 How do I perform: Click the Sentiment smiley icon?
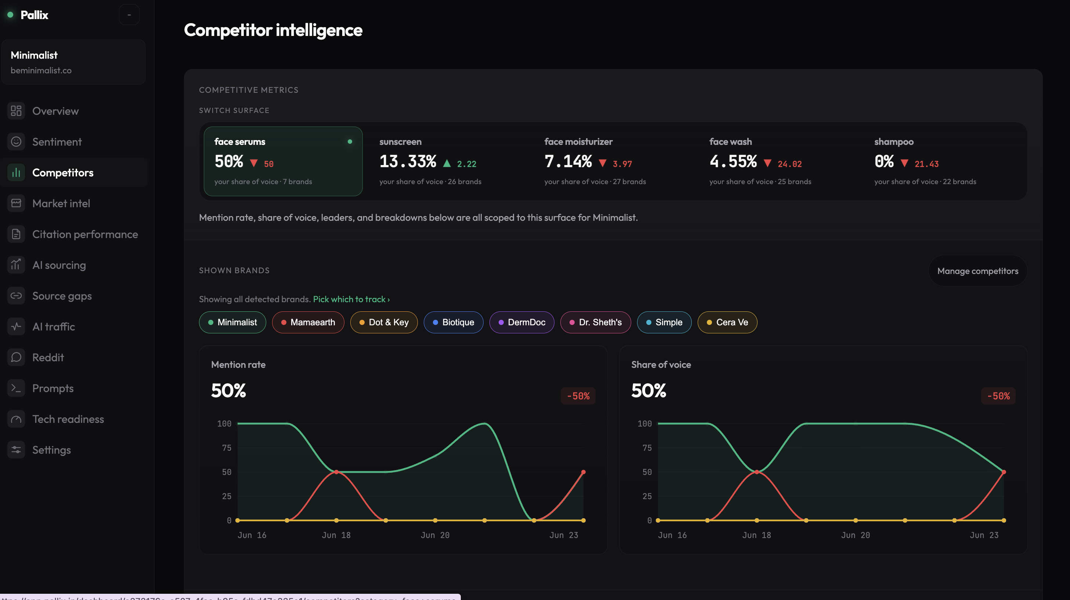click(x=16, y=142)
